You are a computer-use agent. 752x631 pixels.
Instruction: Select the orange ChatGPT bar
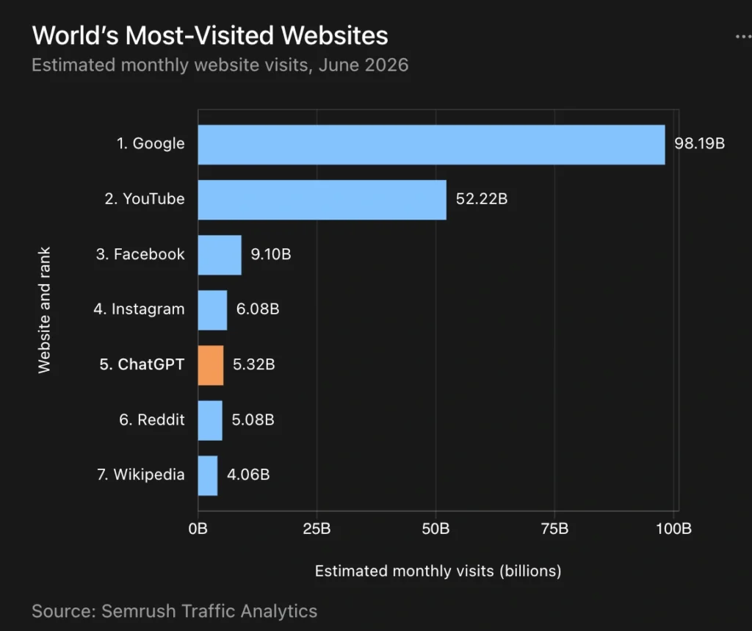coord(211,365)
